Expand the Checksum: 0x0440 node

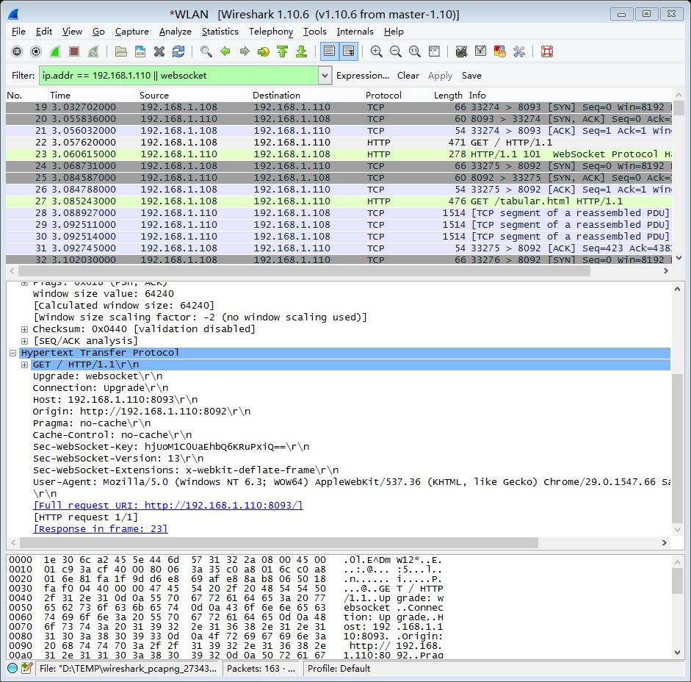pos(25,329)
